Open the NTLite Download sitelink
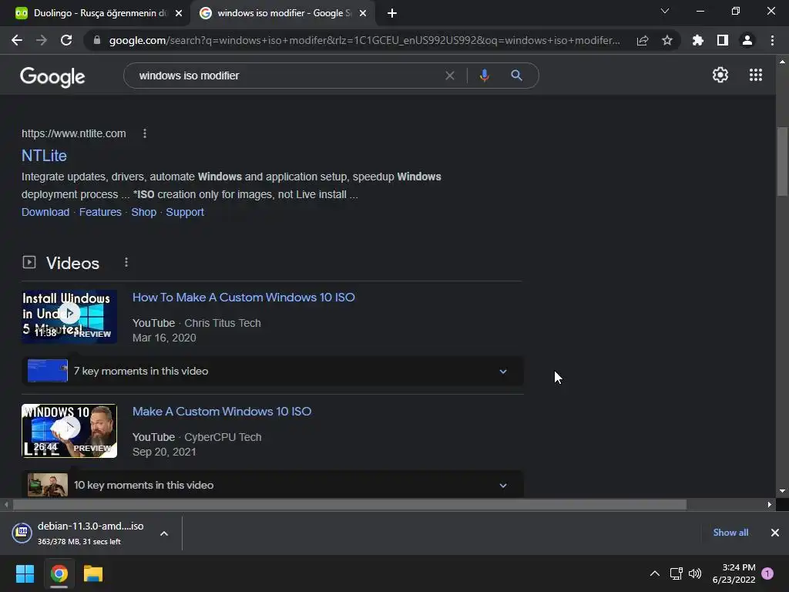The height and width of the screenshot is (592, 789). [x=45, y=212]
